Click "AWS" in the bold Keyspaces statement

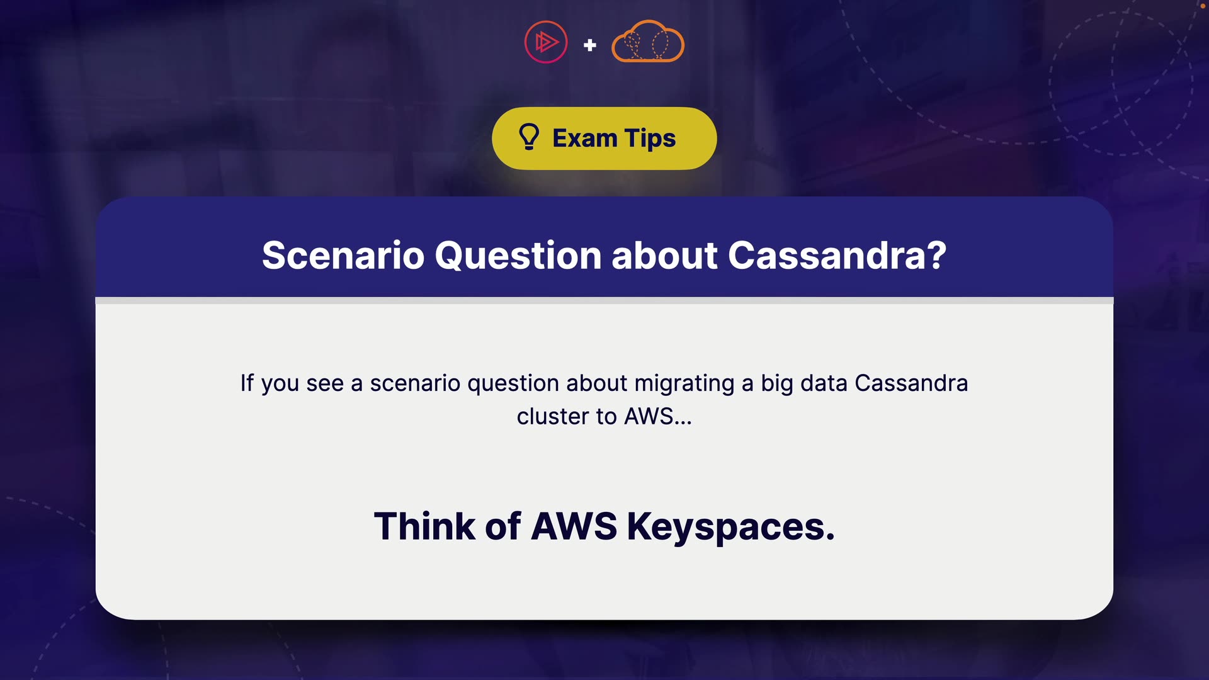click(574, 526)
